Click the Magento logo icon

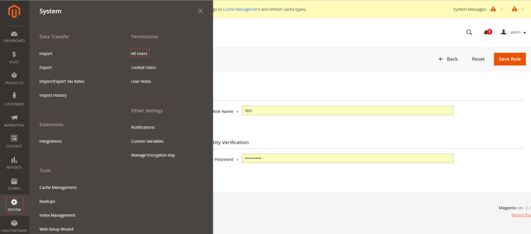tap(14, 11)
